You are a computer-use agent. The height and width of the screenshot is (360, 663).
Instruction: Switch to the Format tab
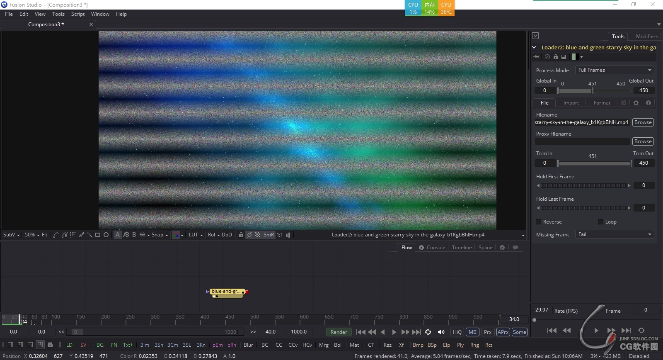pos(602,103)
